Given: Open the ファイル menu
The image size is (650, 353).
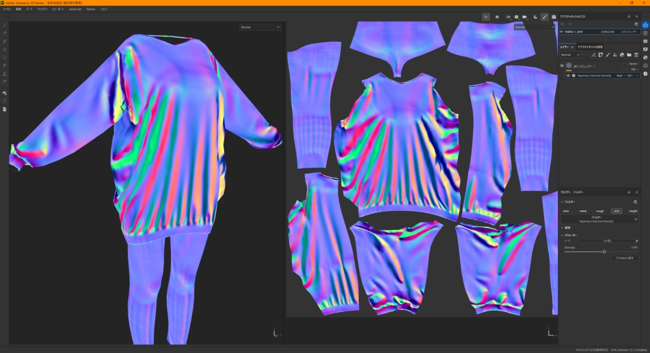Looking at the screenshot, I should [6, 9].
